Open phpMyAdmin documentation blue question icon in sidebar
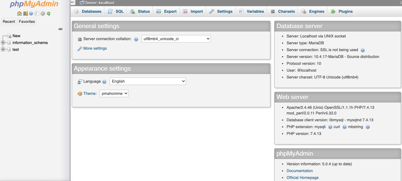This screenshot has height=181, width=402. coord(31,13)
